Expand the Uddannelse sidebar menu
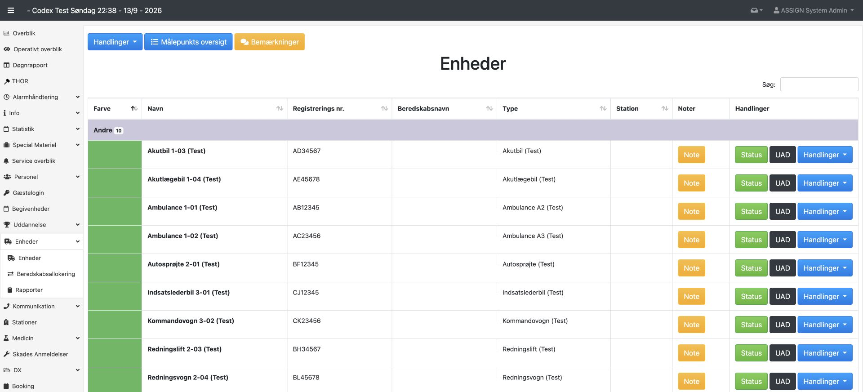Screen dimensions: 863x392 click(x=41, y=225)
